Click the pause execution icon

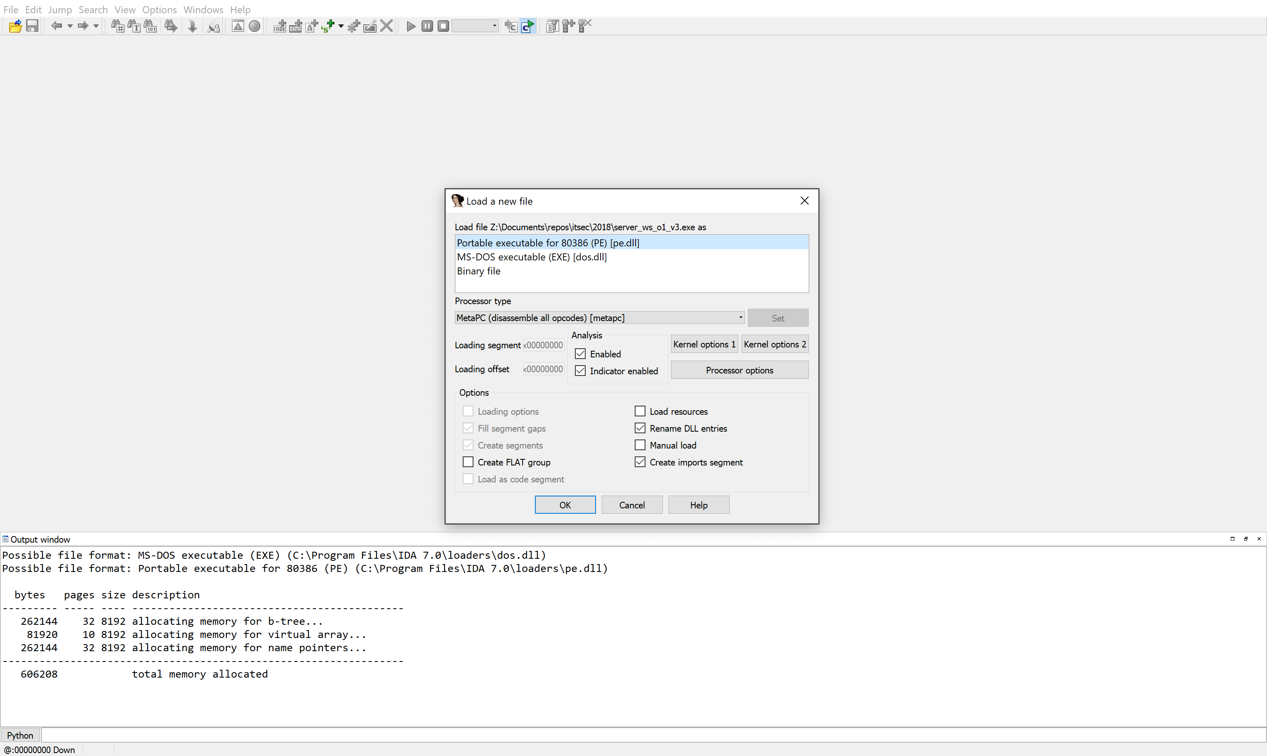pyautogui.click(x=428, y=25)
